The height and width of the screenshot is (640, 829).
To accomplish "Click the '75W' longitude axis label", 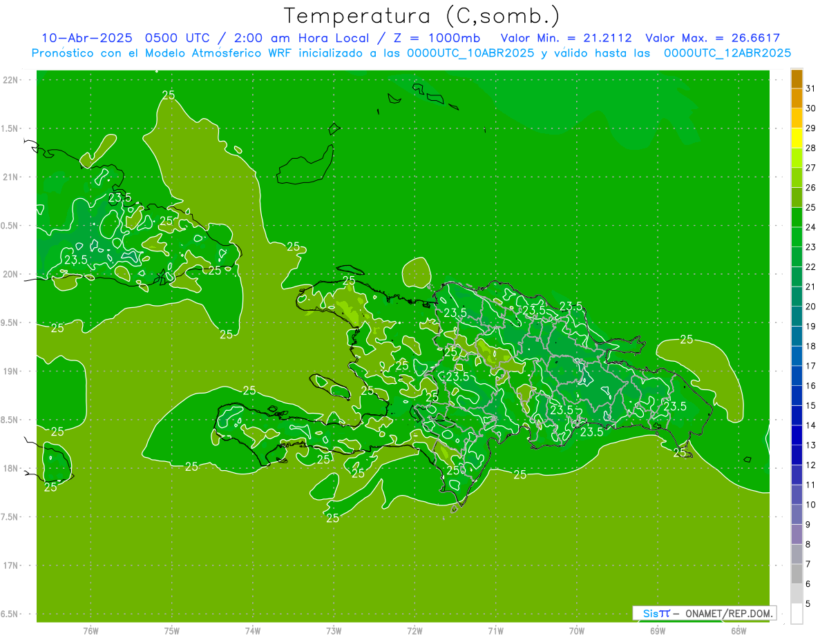I will pos(171,630).
